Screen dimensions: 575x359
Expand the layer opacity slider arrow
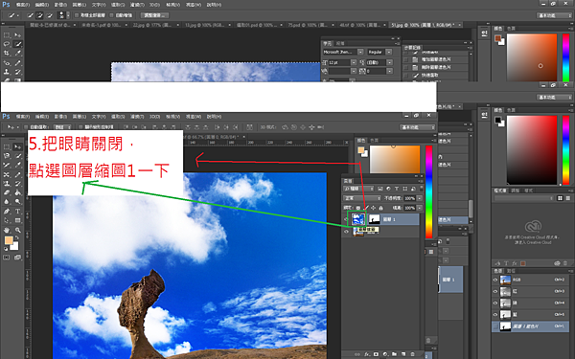[420, 198]
